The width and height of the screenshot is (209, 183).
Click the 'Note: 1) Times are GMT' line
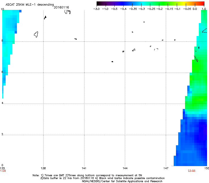(x=87, y=175)
